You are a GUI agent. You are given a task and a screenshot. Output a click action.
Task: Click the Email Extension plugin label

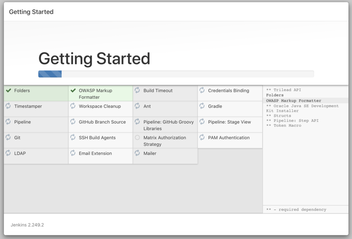coord(95,153)
